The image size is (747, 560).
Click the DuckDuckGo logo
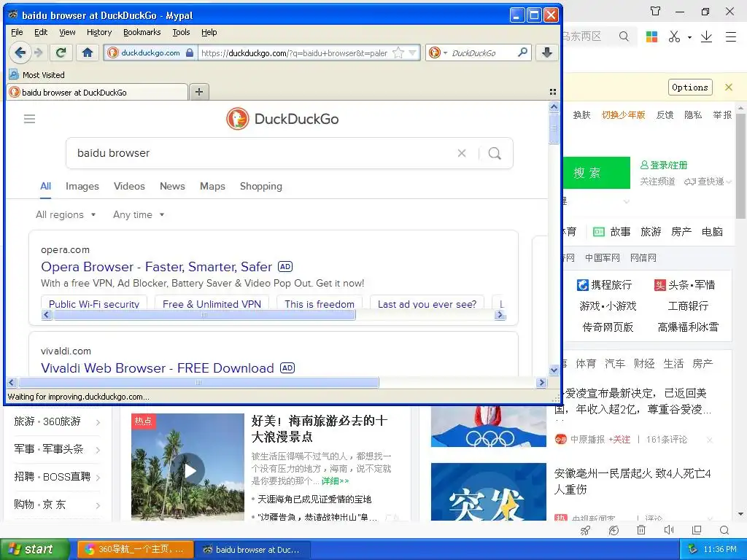coord(282,119)
